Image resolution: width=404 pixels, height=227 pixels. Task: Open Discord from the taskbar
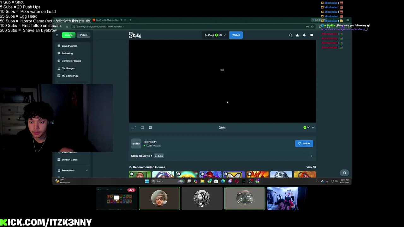[x=230, y=181]
